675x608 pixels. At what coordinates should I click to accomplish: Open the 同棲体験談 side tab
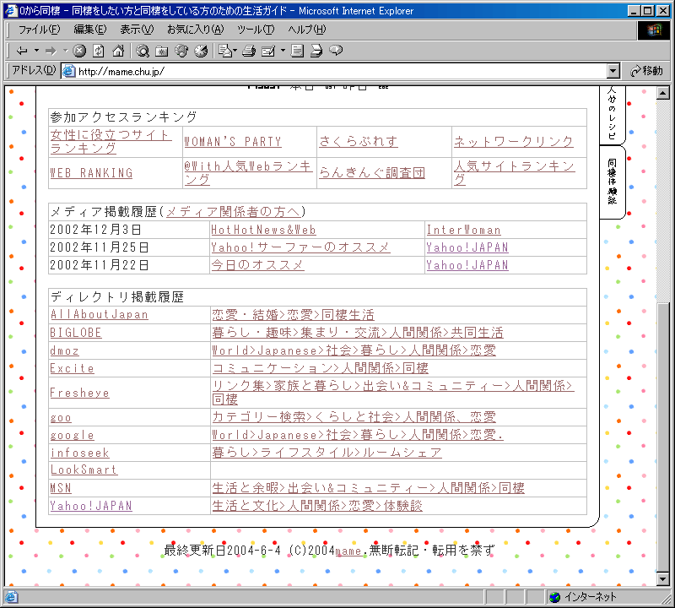point(613,182)
